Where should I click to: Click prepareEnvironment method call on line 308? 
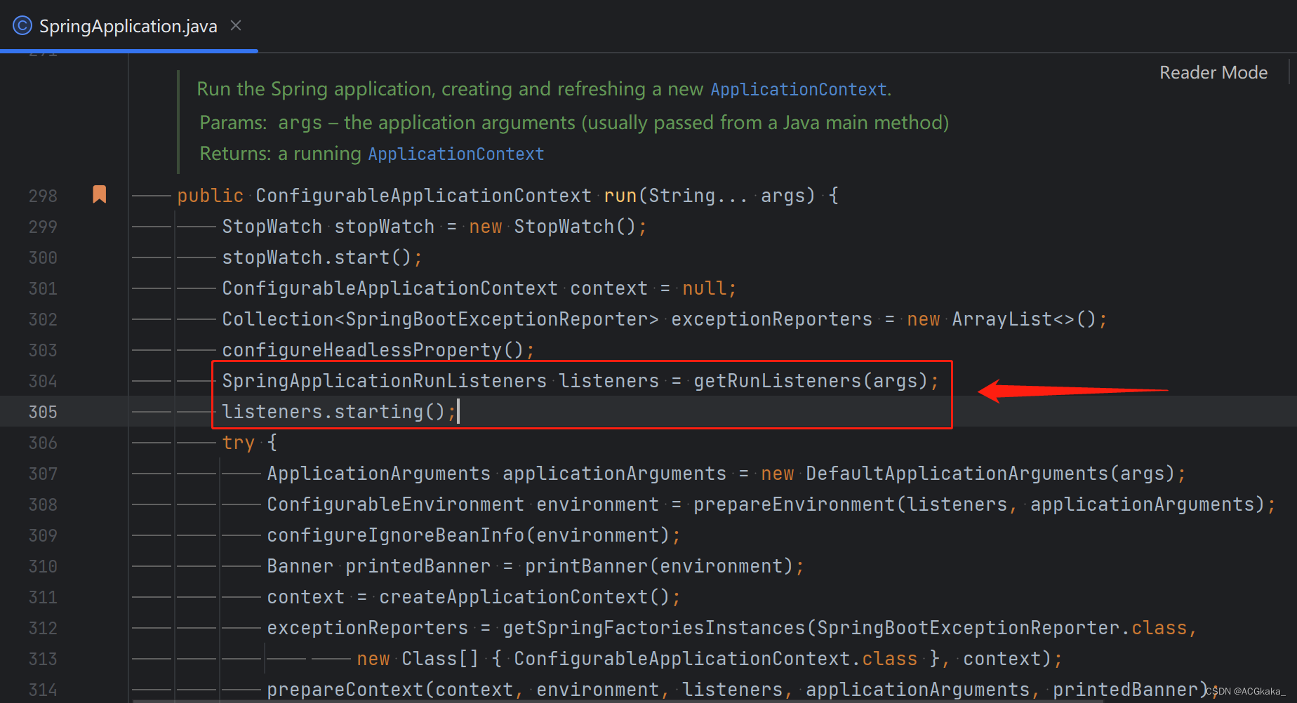point(794,504)
